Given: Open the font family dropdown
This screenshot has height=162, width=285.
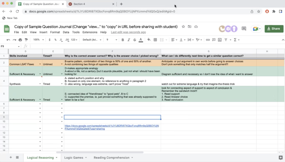Looking at the screenshot, I should click(92, 40).
